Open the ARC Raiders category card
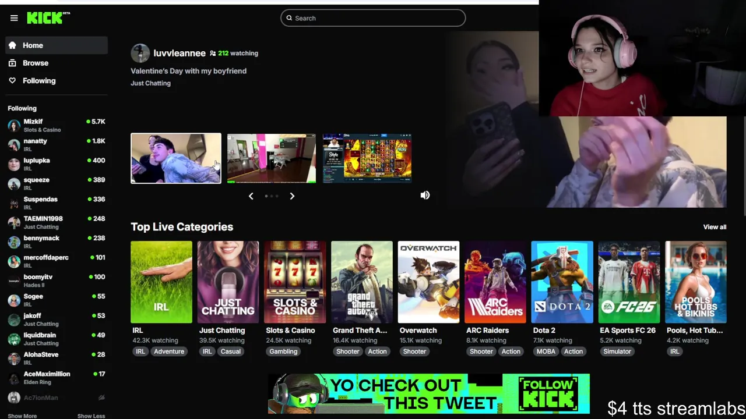Screen dimensions: 746x419 pyautogui.click(x=495, y=282)
